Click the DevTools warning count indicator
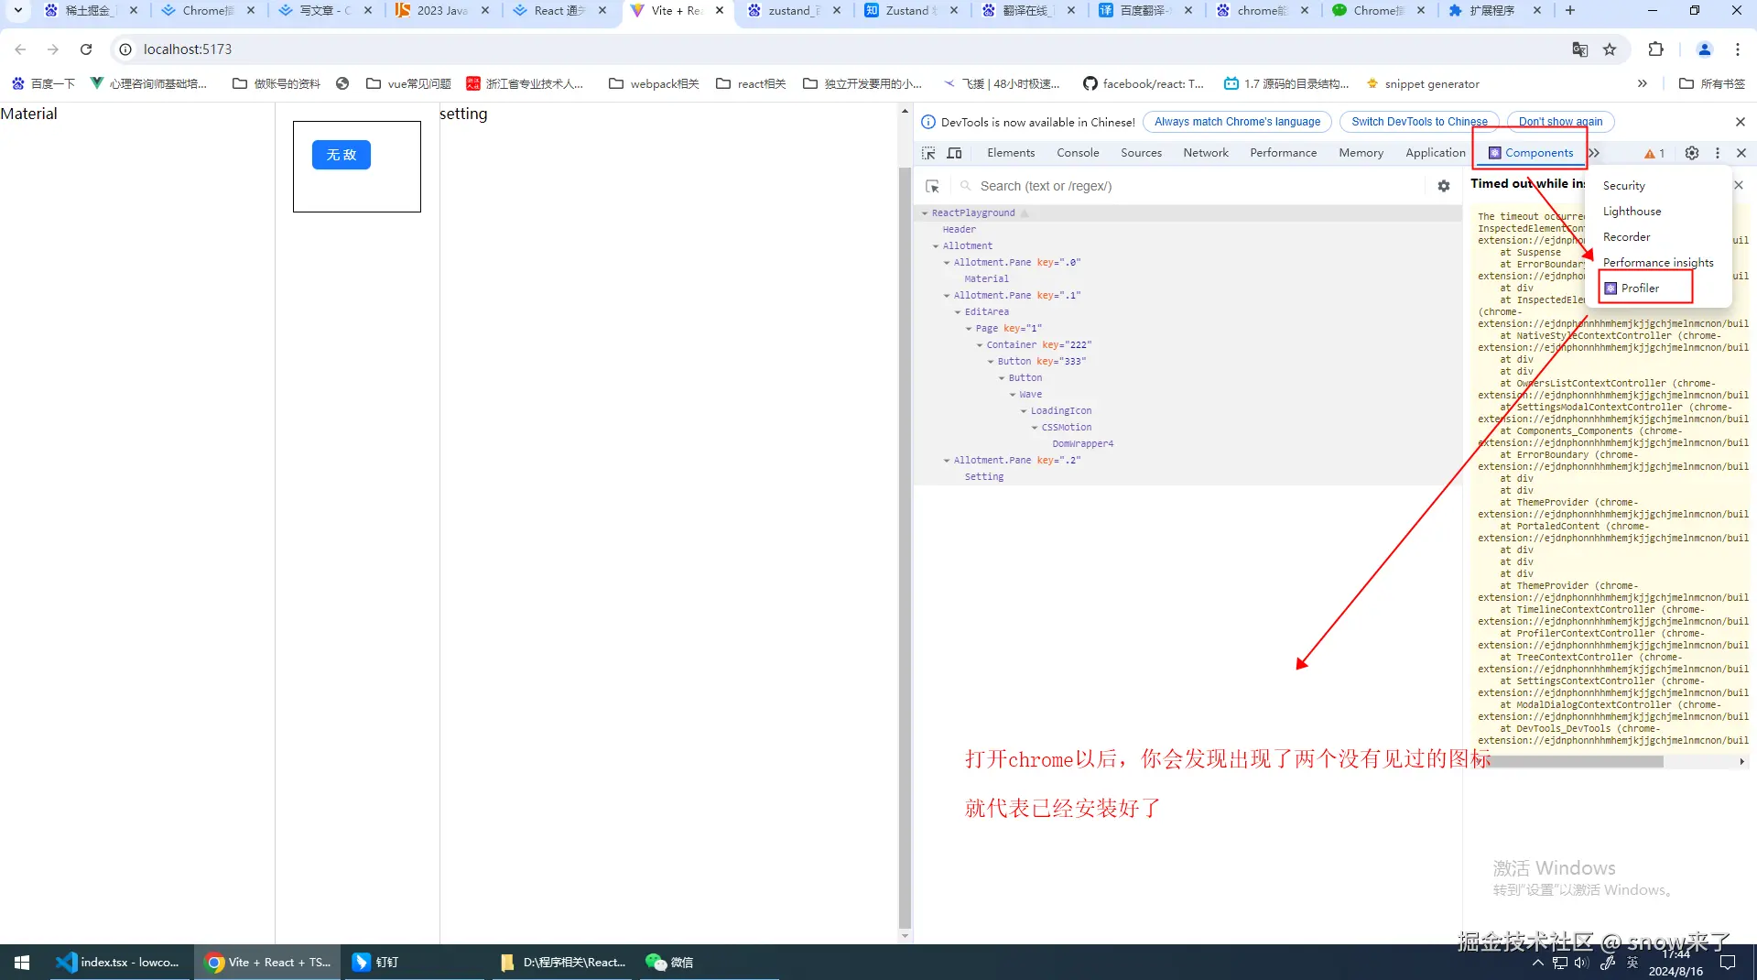 [1655, 153]
